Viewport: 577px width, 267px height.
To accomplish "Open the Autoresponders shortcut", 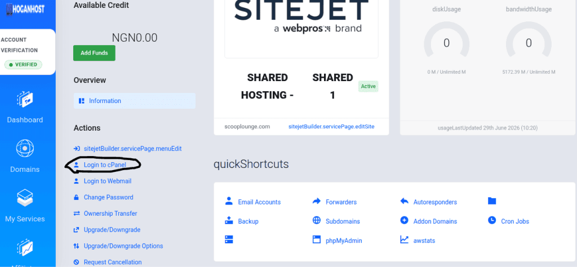I will point(435,202).
